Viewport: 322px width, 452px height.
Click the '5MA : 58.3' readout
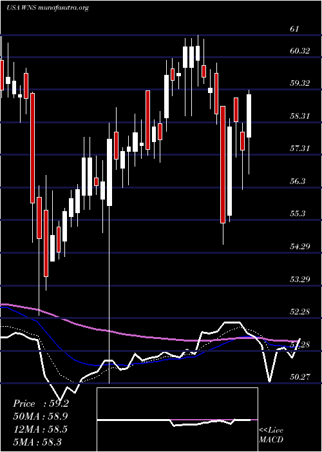click(37, 442)
